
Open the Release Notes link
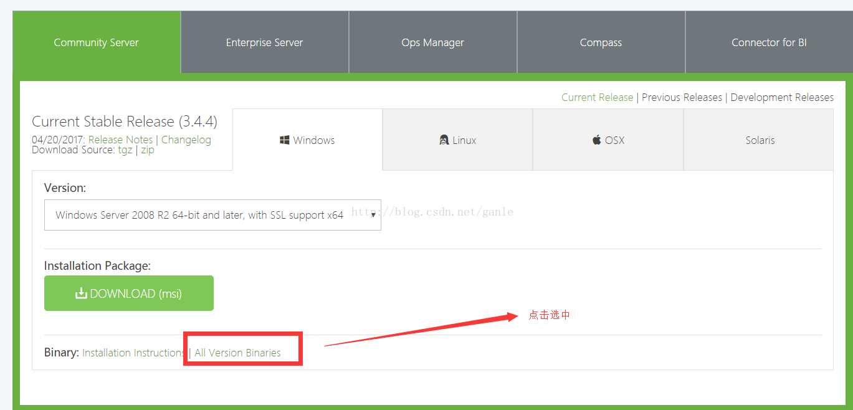click(121, 140)
